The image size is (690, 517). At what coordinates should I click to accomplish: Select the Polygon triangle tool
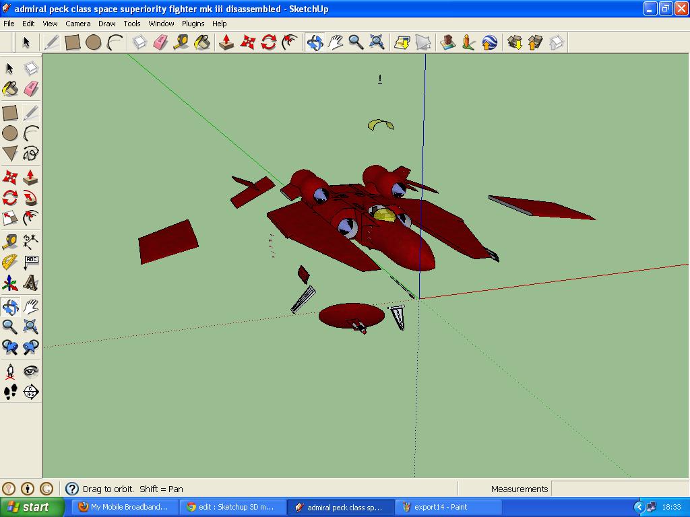click(x=9, y=153)
